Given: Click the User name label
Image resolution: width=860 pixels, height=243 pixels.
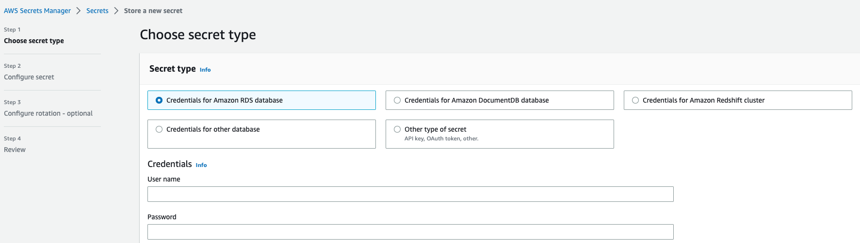Looking at the screenshot, I should pyautogui.click(x=164, y=179).
